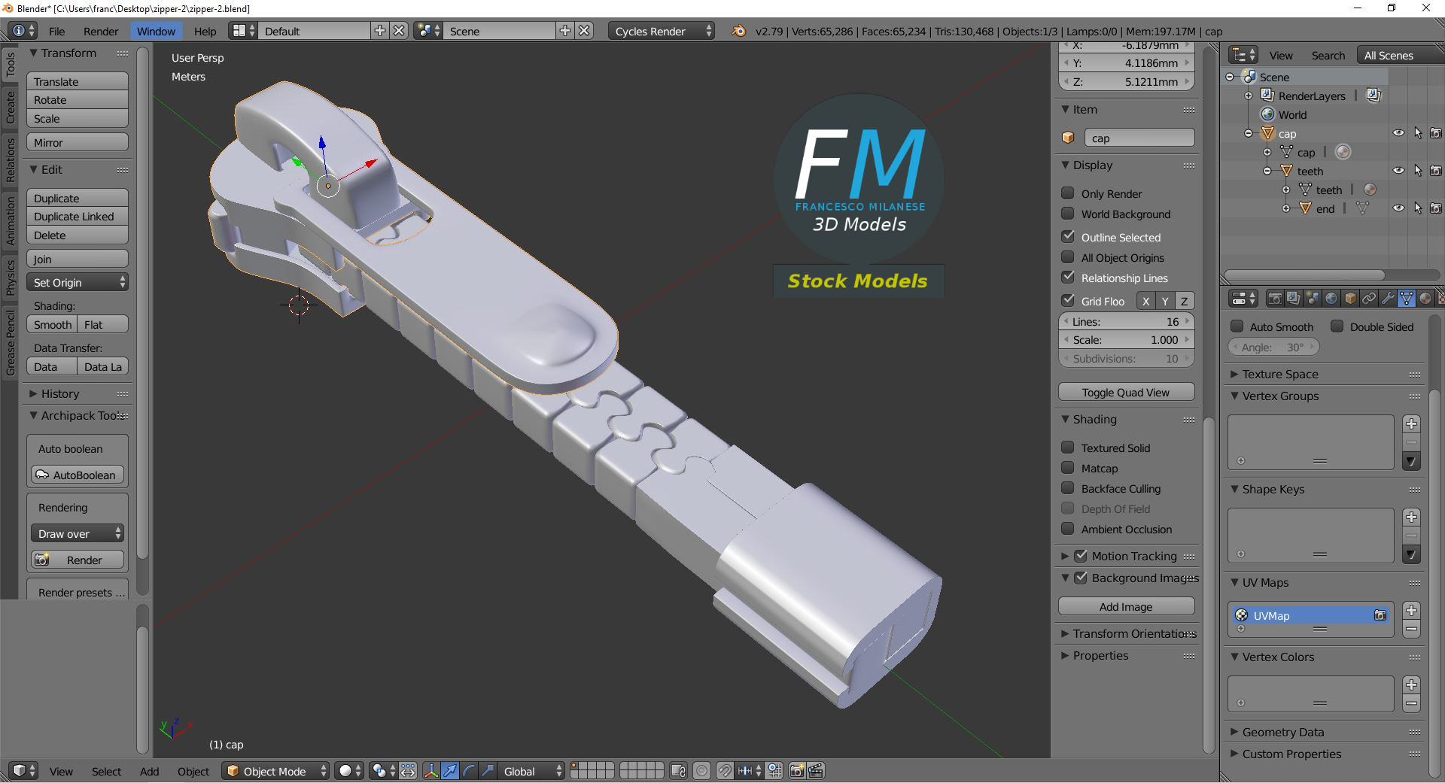Click the OpenGL render animation clapper icon
This screenshot has width=1445, height=783.
[816, 771]
